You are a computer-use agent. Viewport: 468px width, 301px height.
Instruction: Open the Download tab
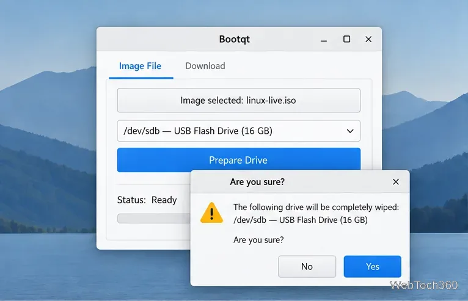pos(205,66)
